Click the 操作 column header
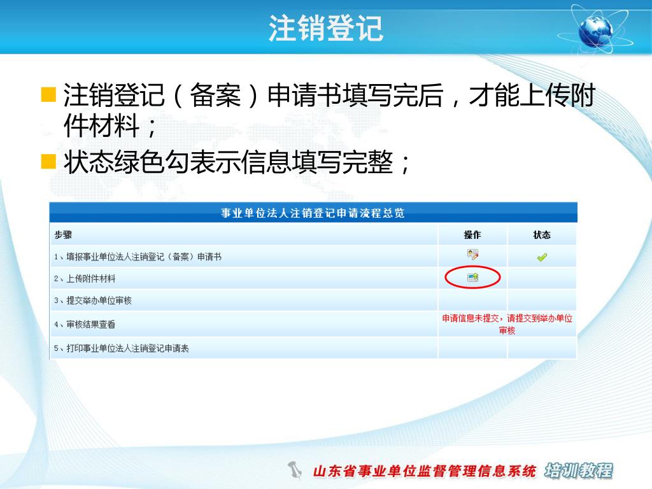Image resolution: width=652 pixels, height=489 pixels. tap(472, 235)
